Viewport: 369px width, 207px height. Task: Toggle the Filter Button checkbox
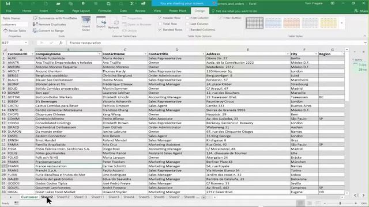pyautogui.click(x=220, y=18)
